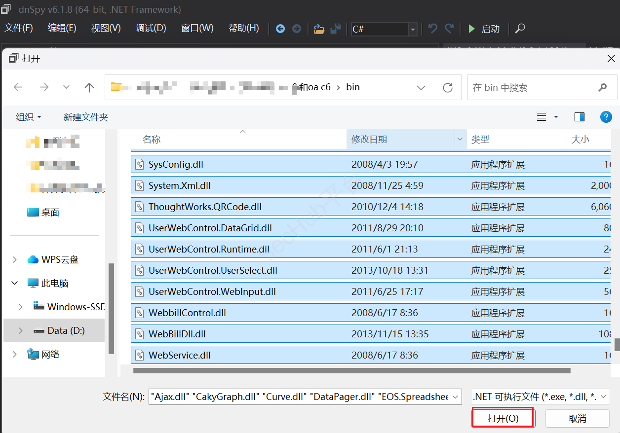Sort files by 名称 column header
This screenshot has height=433, width=620.
click(152, 140)
